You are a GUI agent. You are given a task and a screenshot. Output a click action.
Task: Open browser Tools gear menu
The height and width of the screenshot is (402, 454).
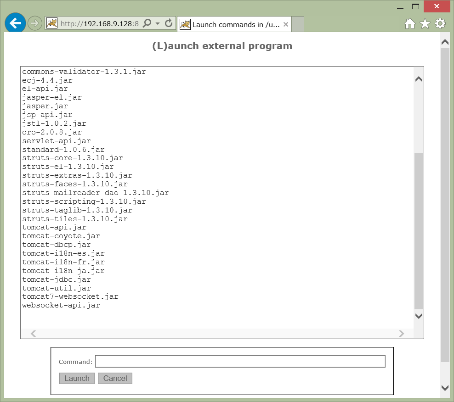pos(440,24)
